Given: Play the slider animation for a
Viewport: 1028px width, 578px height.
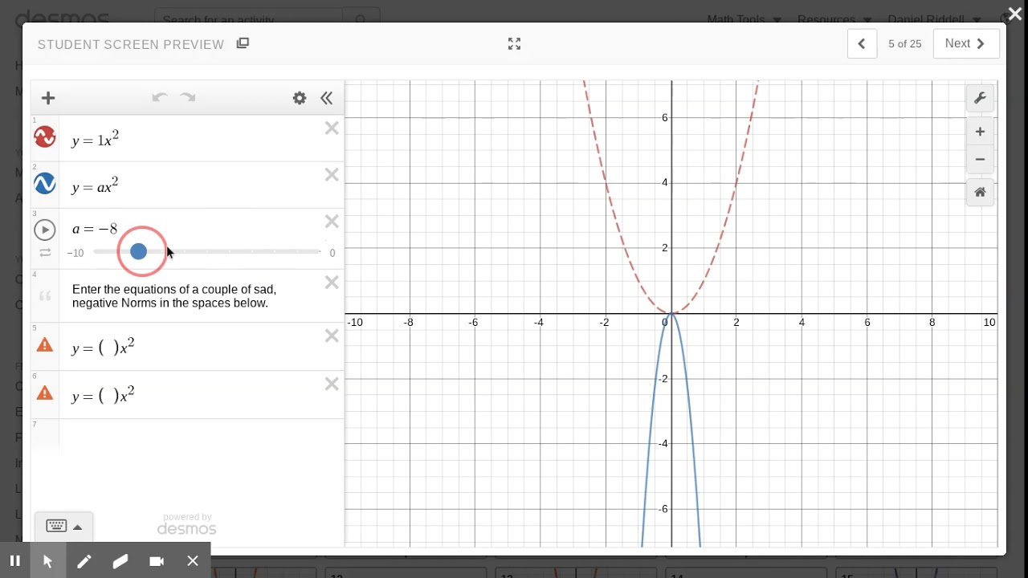Looking at the screenshot, I should tap(45, 230).
